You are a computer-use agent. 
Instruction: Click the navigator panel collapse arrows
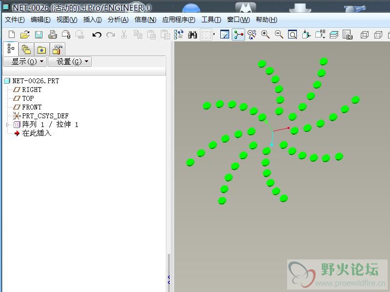click(169, 280)
